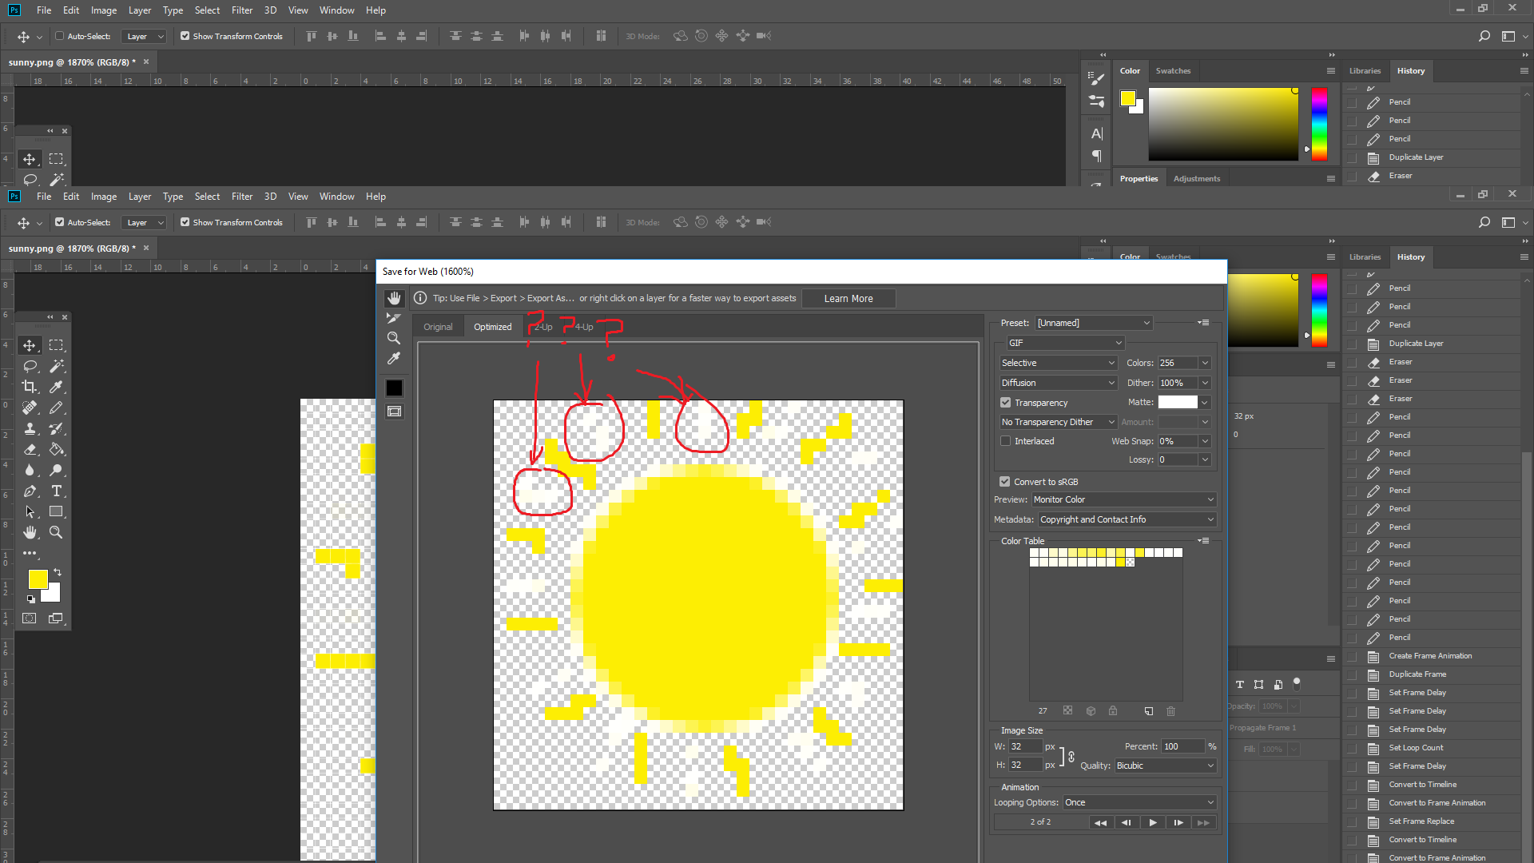This screenshot has height=863, width=1534.
Task: Click the black eyedropper color box in dialog
Action: 395,388
